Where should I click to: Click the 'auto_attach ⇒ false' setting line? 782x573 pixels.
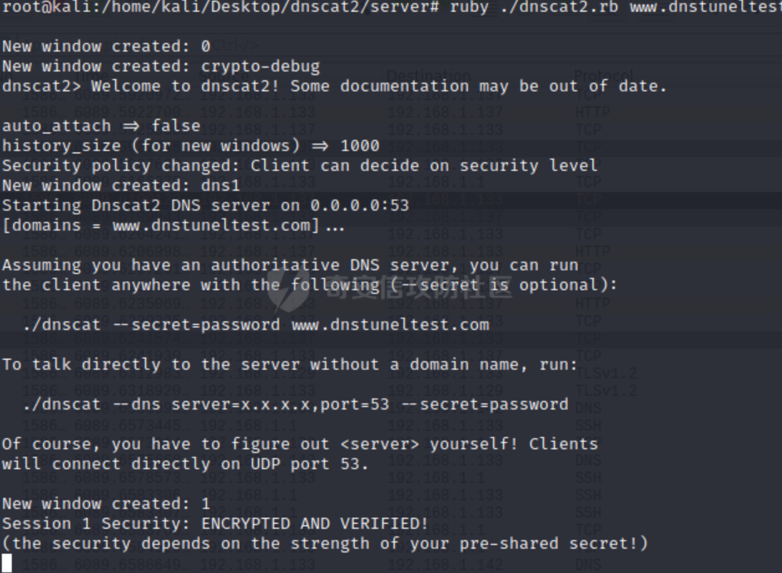101,126
